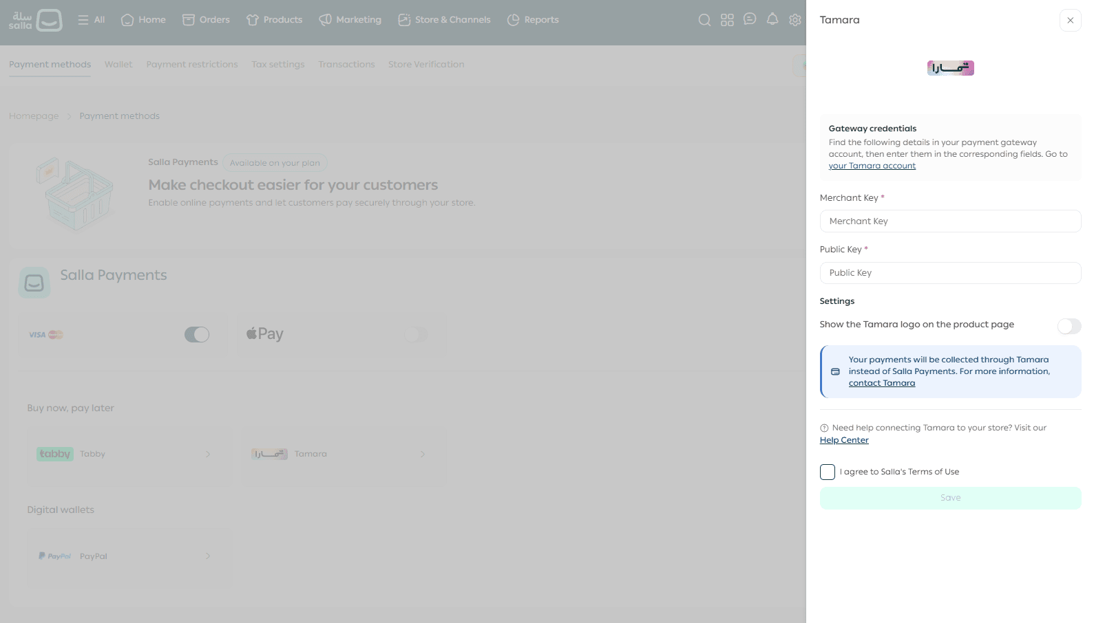Expand the Tabby payment option chevron

208,454
